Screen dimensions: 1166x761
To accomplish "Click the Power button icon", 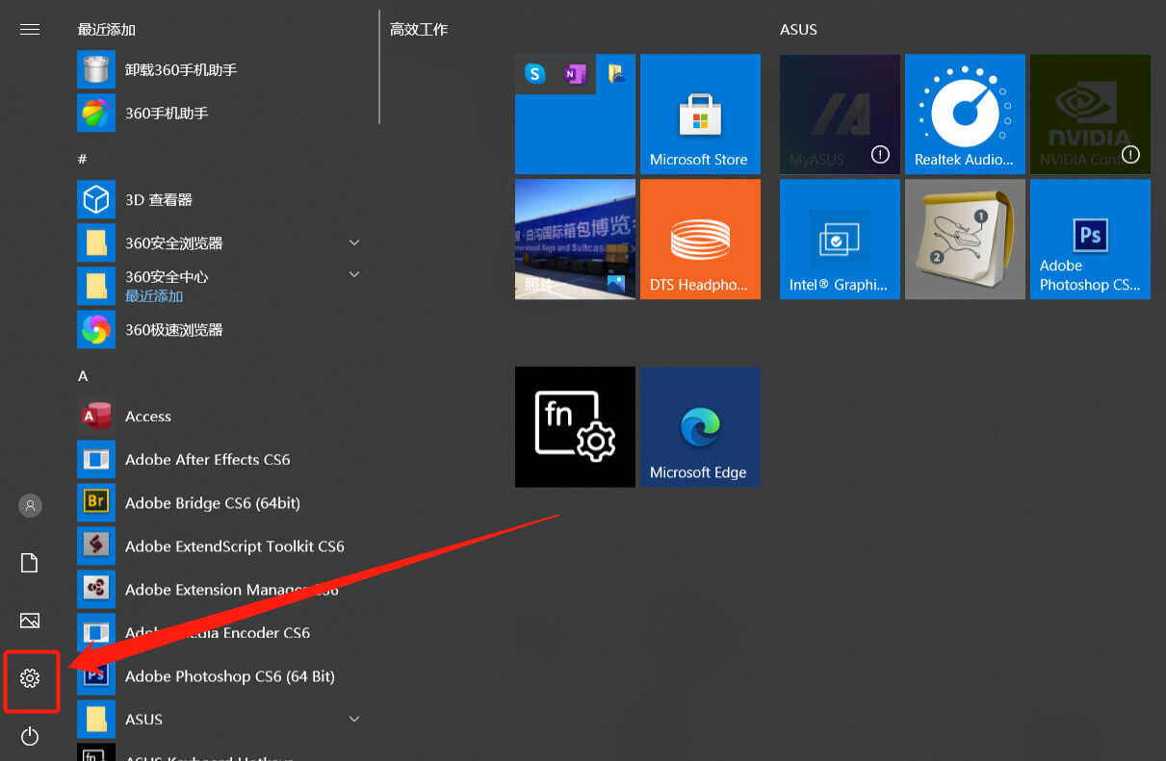I will (x=30, y=737).
